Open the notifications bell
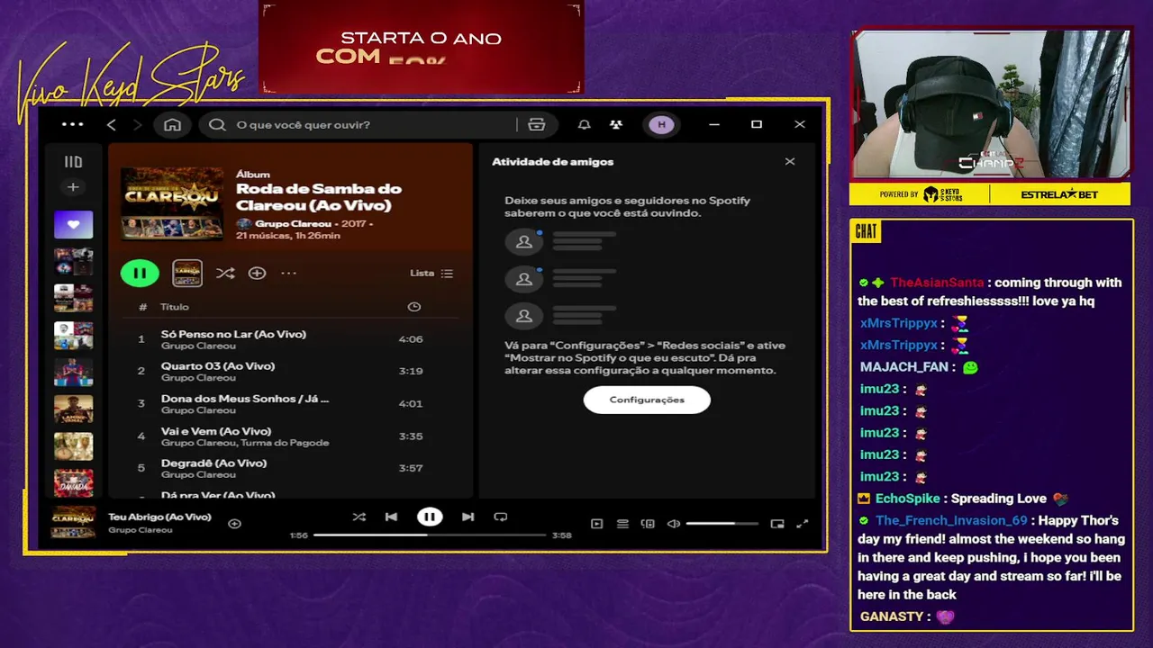This screenshot has height=648, width=1153. click(584, 125)
